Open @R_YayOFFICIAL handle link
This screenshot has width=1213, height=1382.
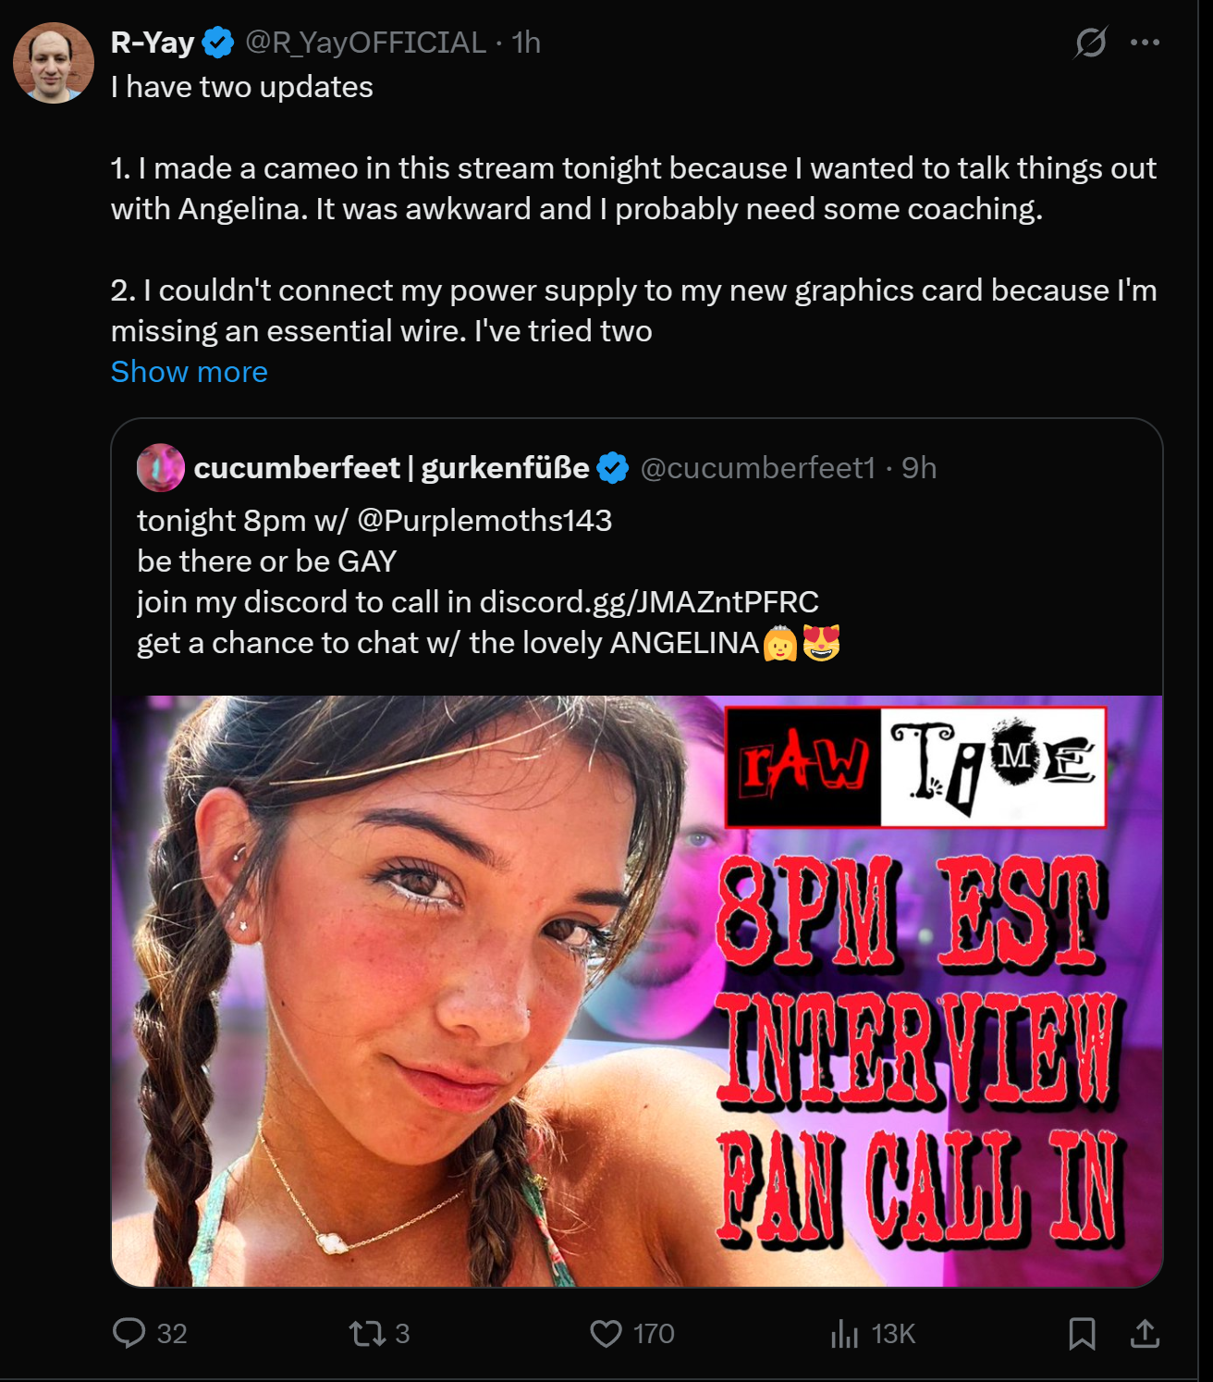pyautogui.click(x=365, y=43)
